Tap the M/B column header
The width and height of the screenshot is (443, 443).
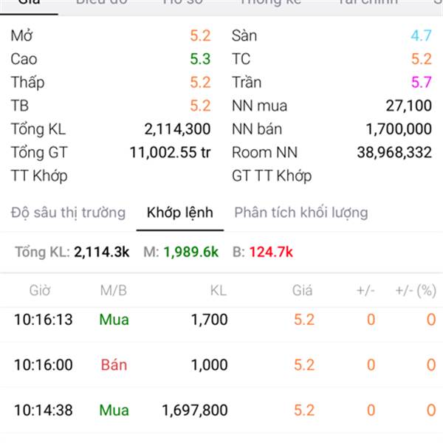click(114, 291)
